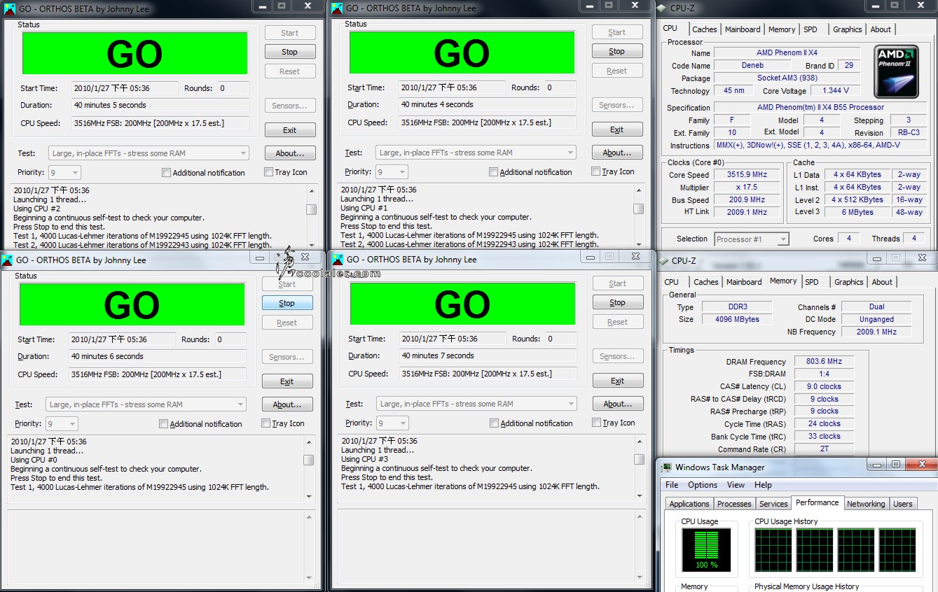Click Exit in the CPU #1 ORTHOS window
This screenshot has height=592, width=938.
pyautogui.click(x=617, y=129)
